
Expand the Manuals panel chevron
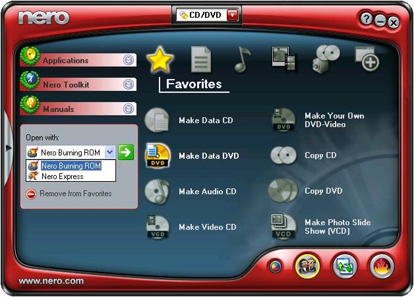[x=129, y=109]
